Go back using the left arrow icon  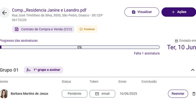click(x=4, y=13)
